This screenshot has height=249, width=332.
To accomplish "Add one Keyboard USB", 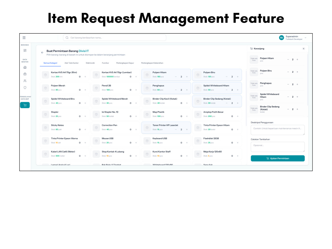I will click(x=187, y=143).
